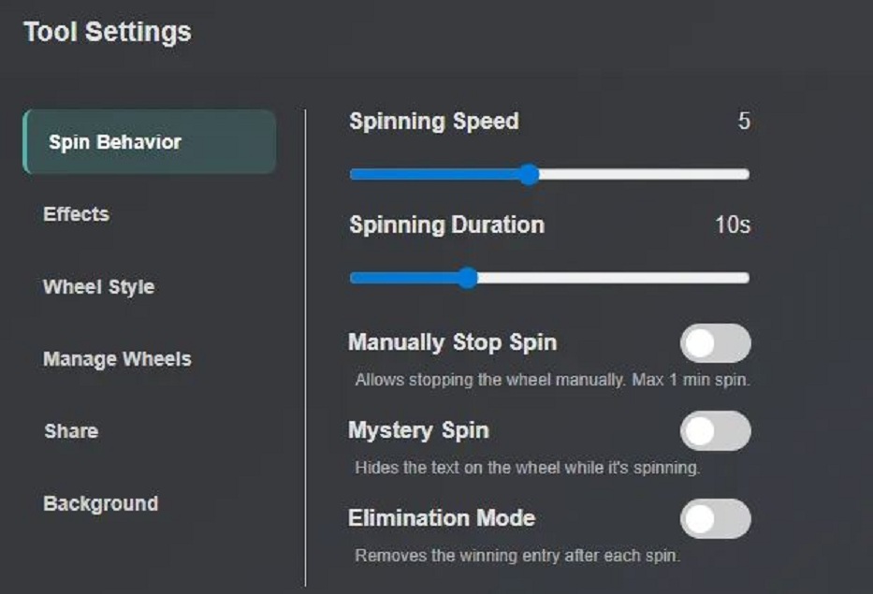Open the Share tab
873x594 pixels.
click(70, 431)
